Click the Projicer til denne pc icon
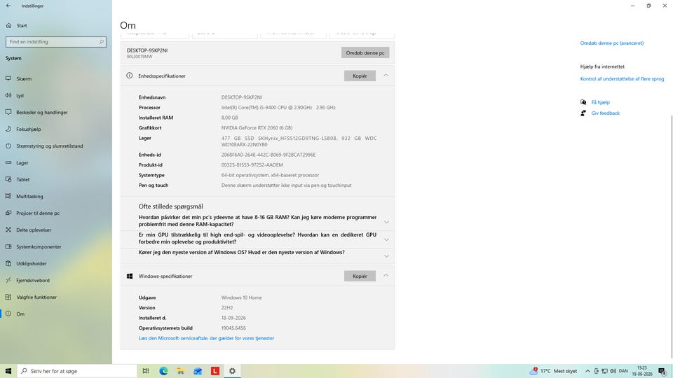The height and width of the screenshot is (378, 673). (8, 213)
